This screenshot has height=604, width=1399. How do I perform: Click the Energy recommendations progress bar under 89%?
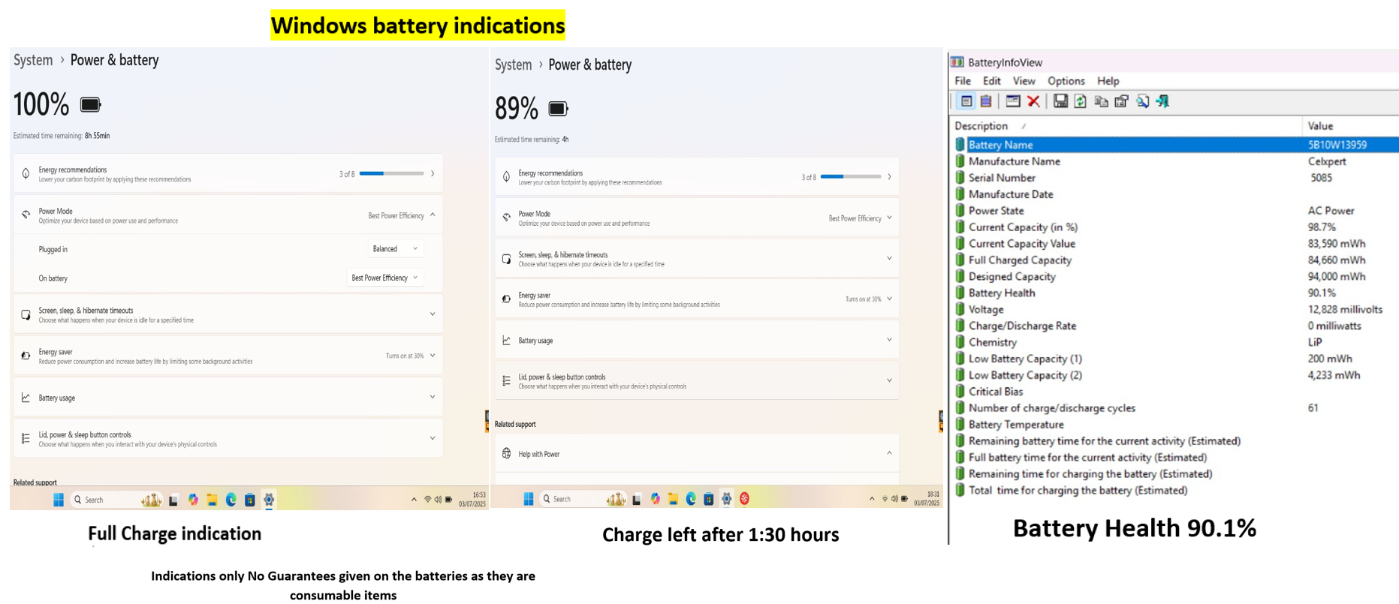[851, 177]
